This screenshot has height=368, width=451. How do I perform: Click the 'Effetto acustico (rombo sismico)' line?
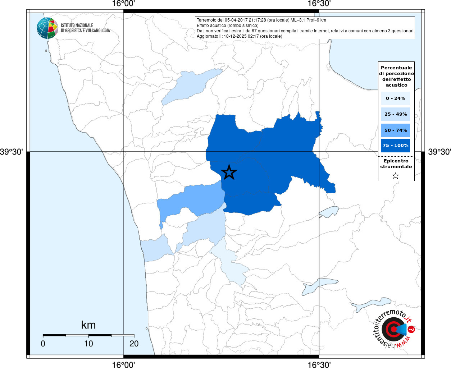click(x=227, y=26)
